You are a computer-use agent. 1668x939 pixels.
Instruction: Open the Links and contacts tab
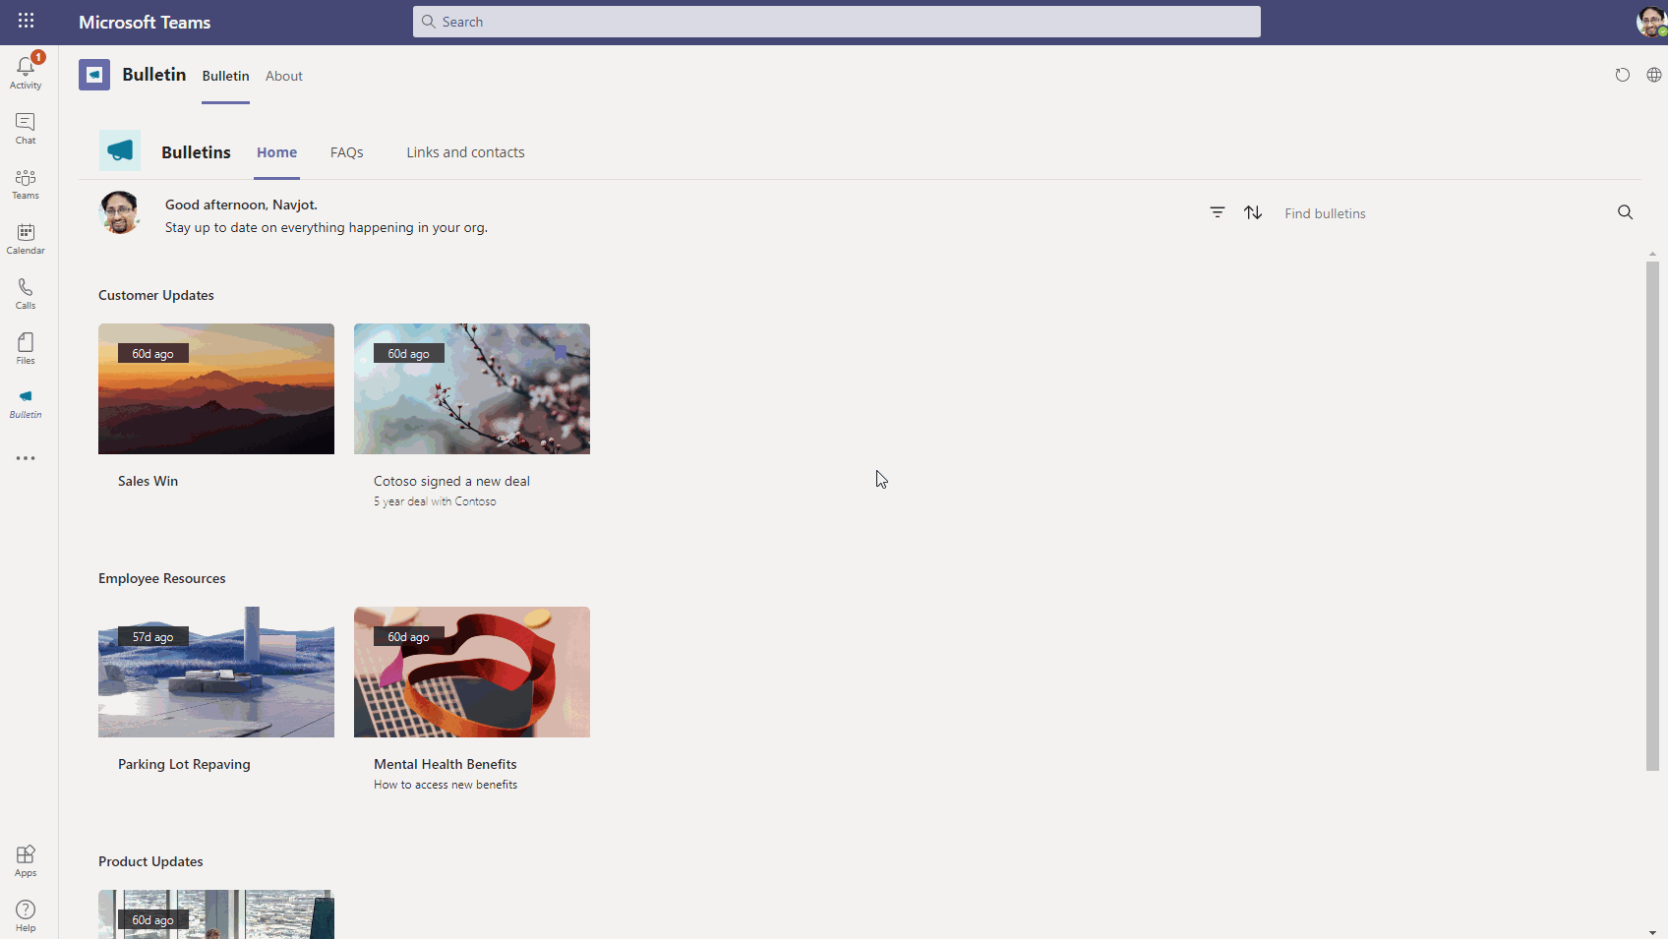[465, 152]
